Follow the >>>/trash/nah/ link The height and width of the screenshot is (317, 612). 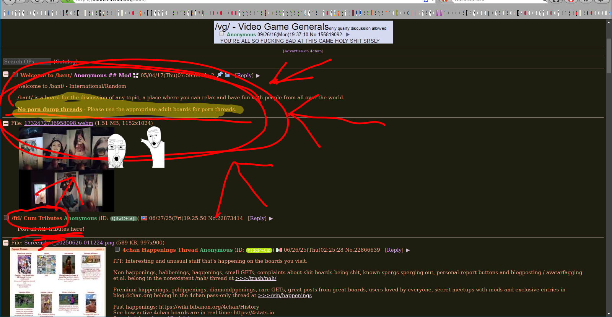[256, 278]
